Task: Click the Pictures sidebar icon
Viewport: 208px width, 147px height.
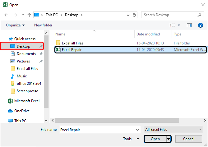Action: (13, 61)
